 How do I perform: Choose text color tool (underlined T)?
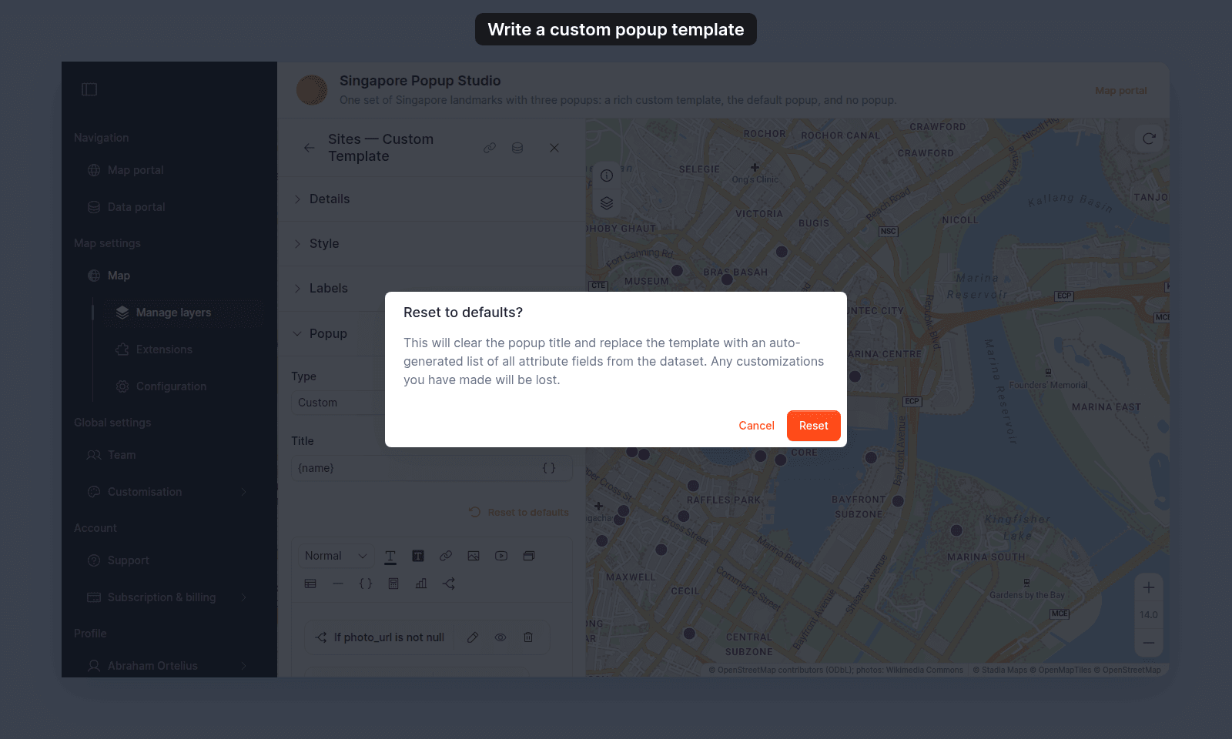390,556
